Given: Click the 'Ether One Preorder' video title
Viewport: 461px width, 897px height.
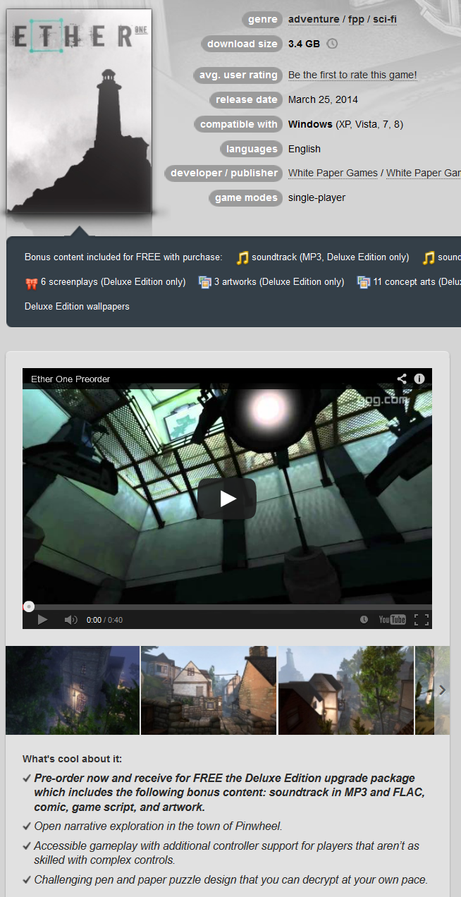Looking at the screenshot, I should coord(70,379).
